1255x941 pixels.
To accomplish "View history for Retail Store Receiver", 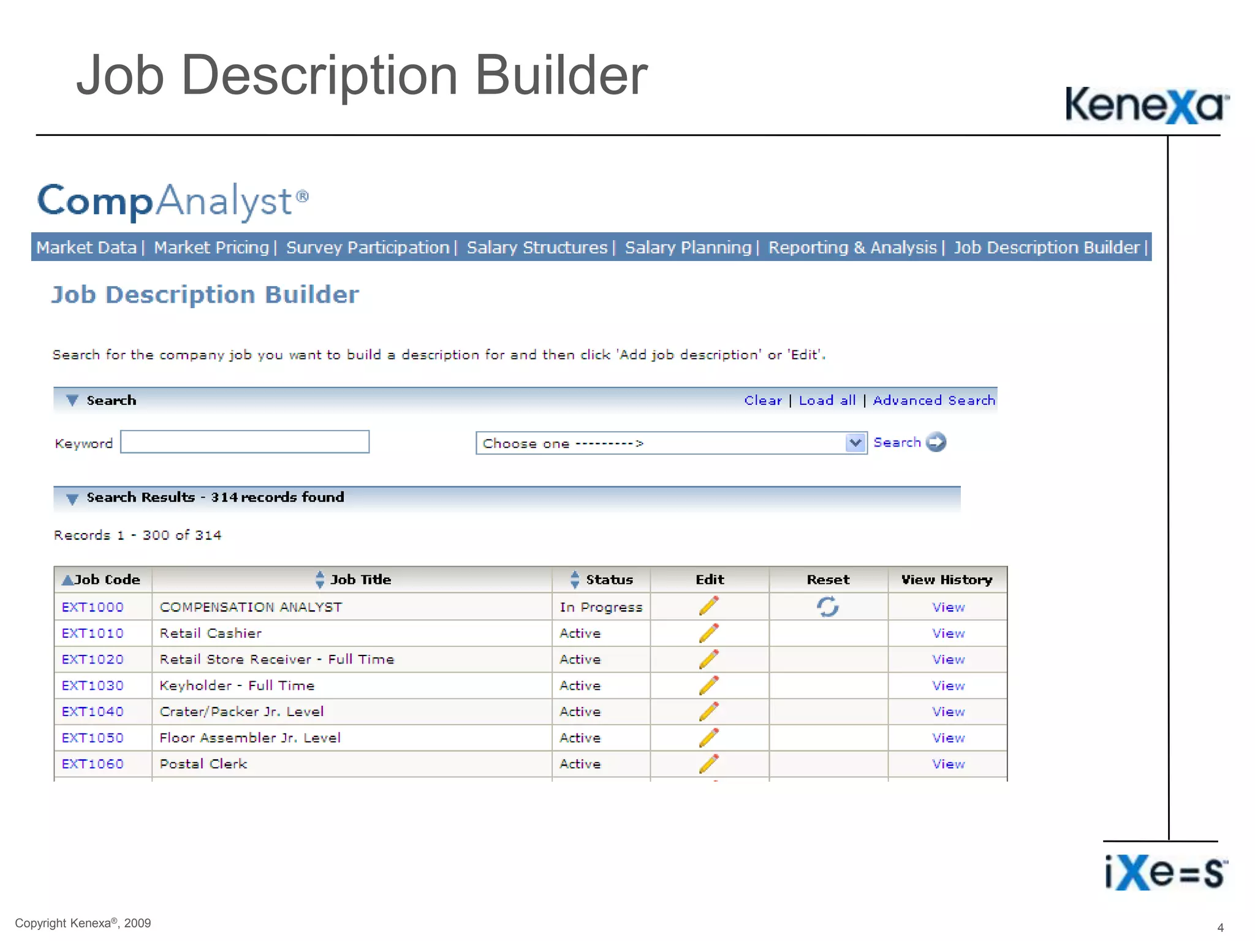I will coord(948,659).
